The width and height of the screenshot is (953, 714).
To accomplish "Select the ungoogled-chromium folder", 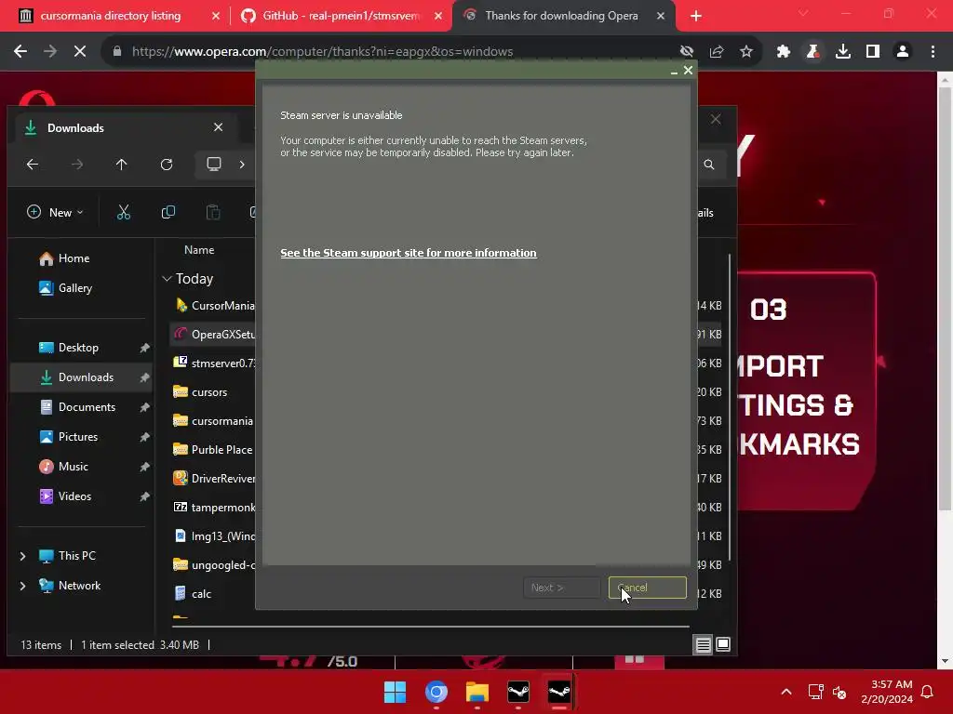I will (x=213, y=564).
